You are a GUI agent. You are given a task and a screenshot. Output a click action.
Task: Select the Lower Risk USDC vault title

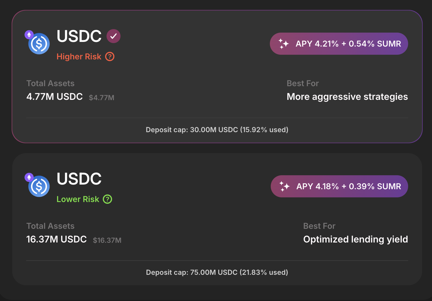[x=79, y=179]
